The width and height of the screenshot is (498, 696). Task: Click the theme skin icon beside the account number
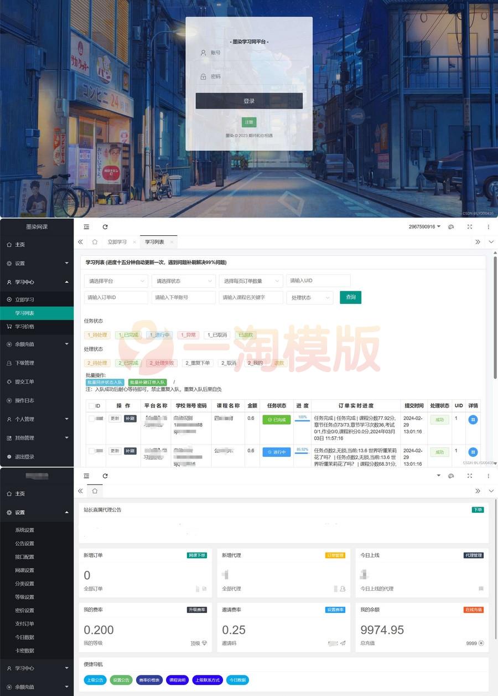click(451, 227)
